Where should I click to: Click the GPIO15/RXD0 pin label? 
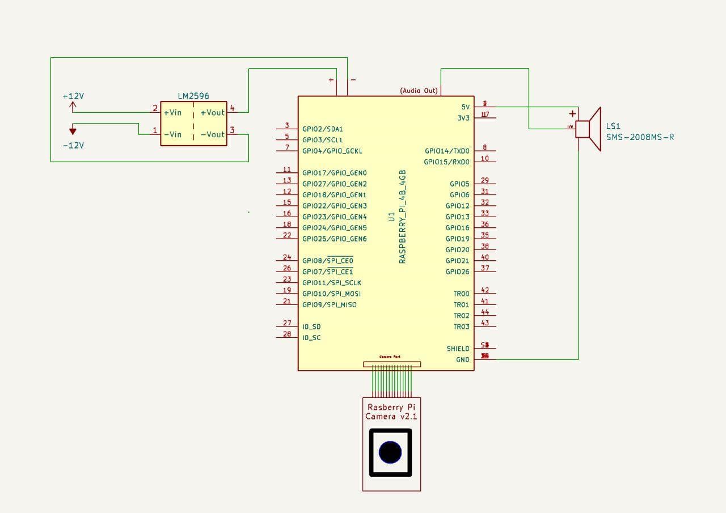[447, 162]
